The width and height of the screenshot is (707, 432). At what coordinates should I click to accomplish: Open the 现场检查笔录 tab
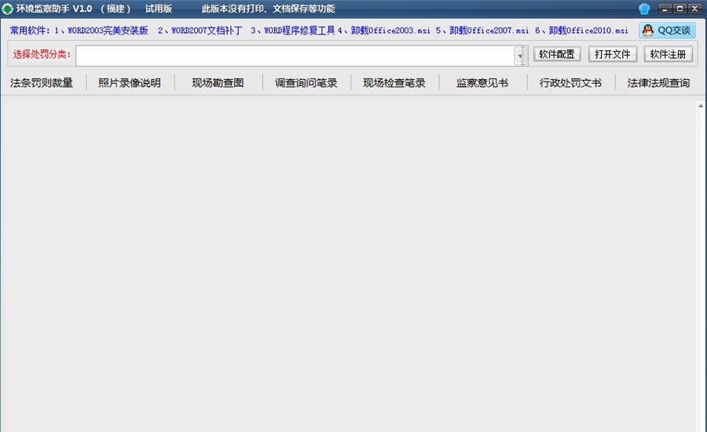click(394, 83)
